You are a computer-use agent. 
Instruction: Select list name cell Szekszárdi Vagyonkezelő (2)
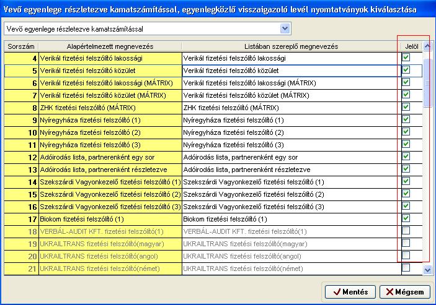[291, 194]
